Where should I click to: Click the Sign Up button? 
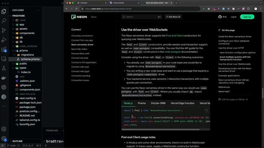point(247,17)
